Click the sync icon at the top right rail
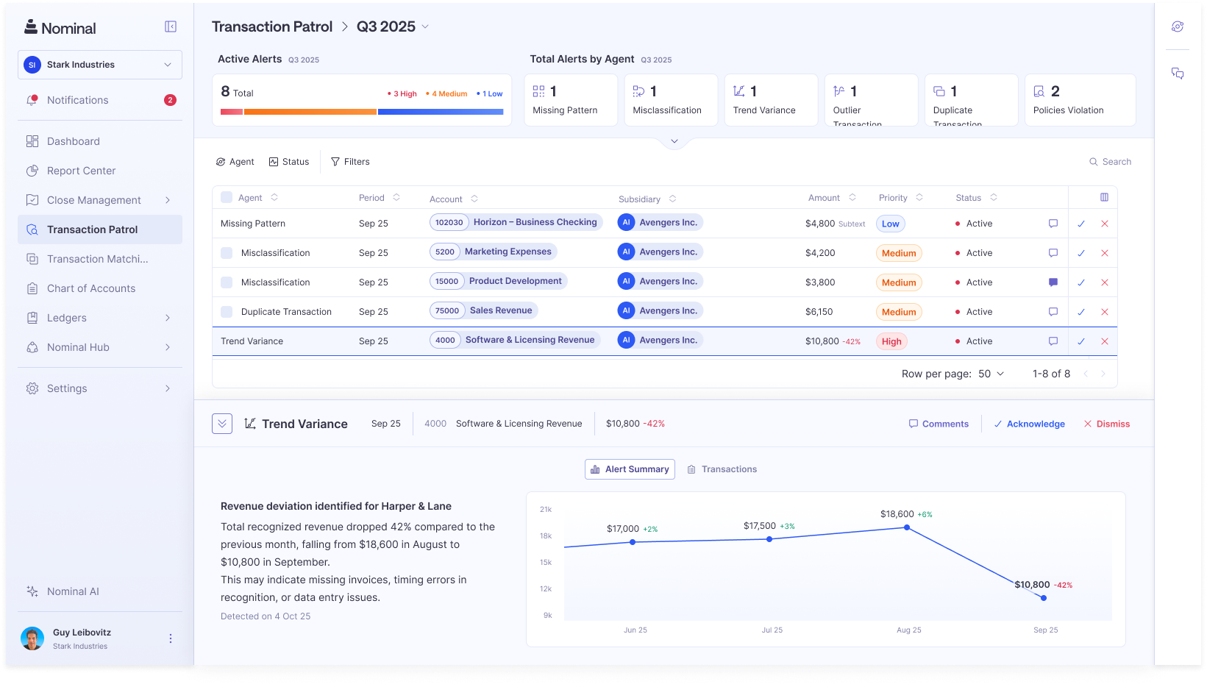 [x=1177, y=26]
